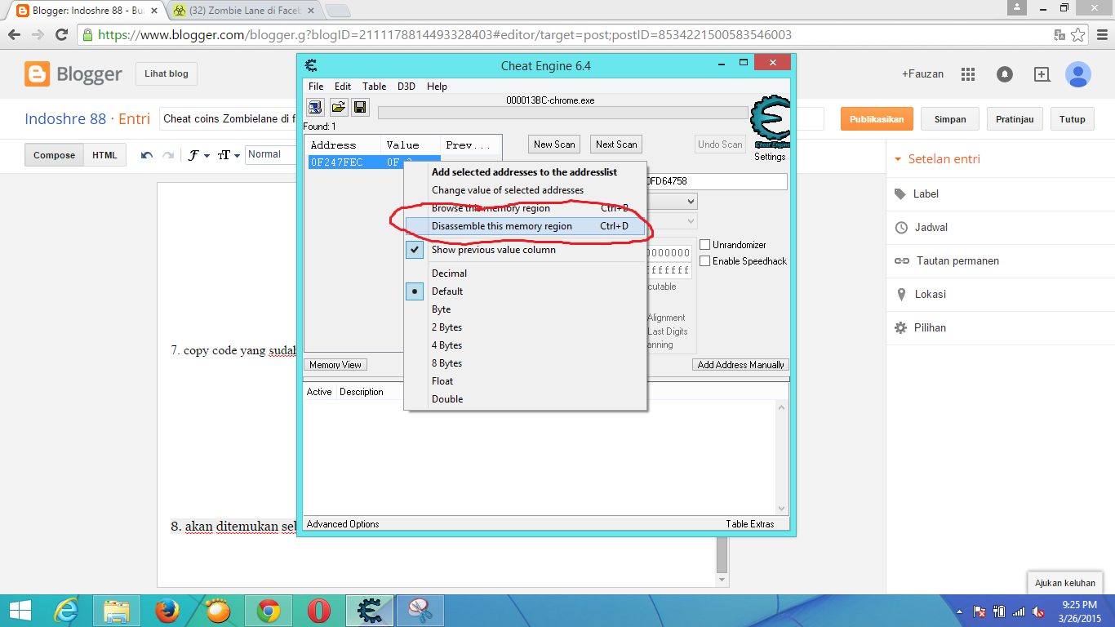Click the Pratinjau button
This screenshot has height=627, width=1115.
coord(1015,119)
